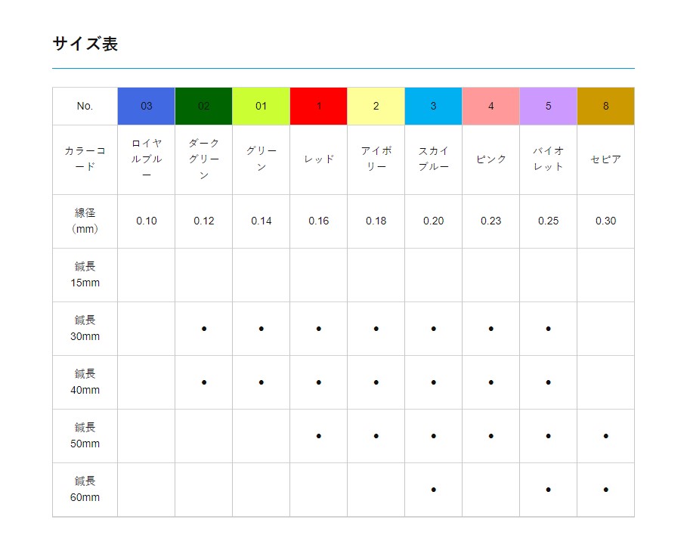
Task: Click the 鍼長 15mm row label
Action: pyautogui.click(x=85, y=275)
